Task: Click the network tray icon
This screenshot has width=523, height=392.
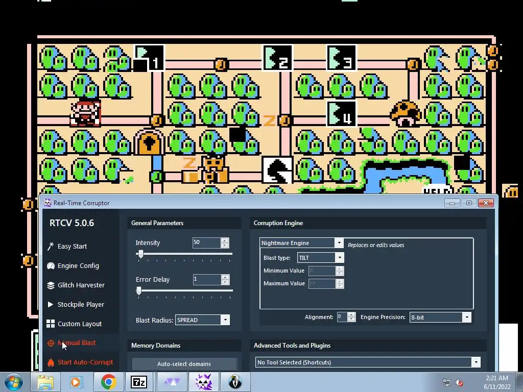Action: (446, 383)
